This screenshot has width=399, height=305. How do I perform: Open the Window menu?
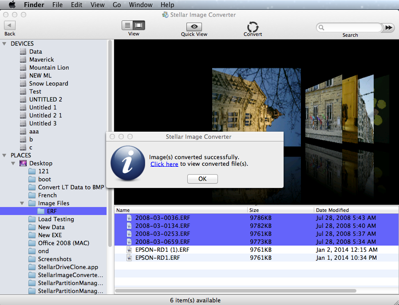click(141, 4)
